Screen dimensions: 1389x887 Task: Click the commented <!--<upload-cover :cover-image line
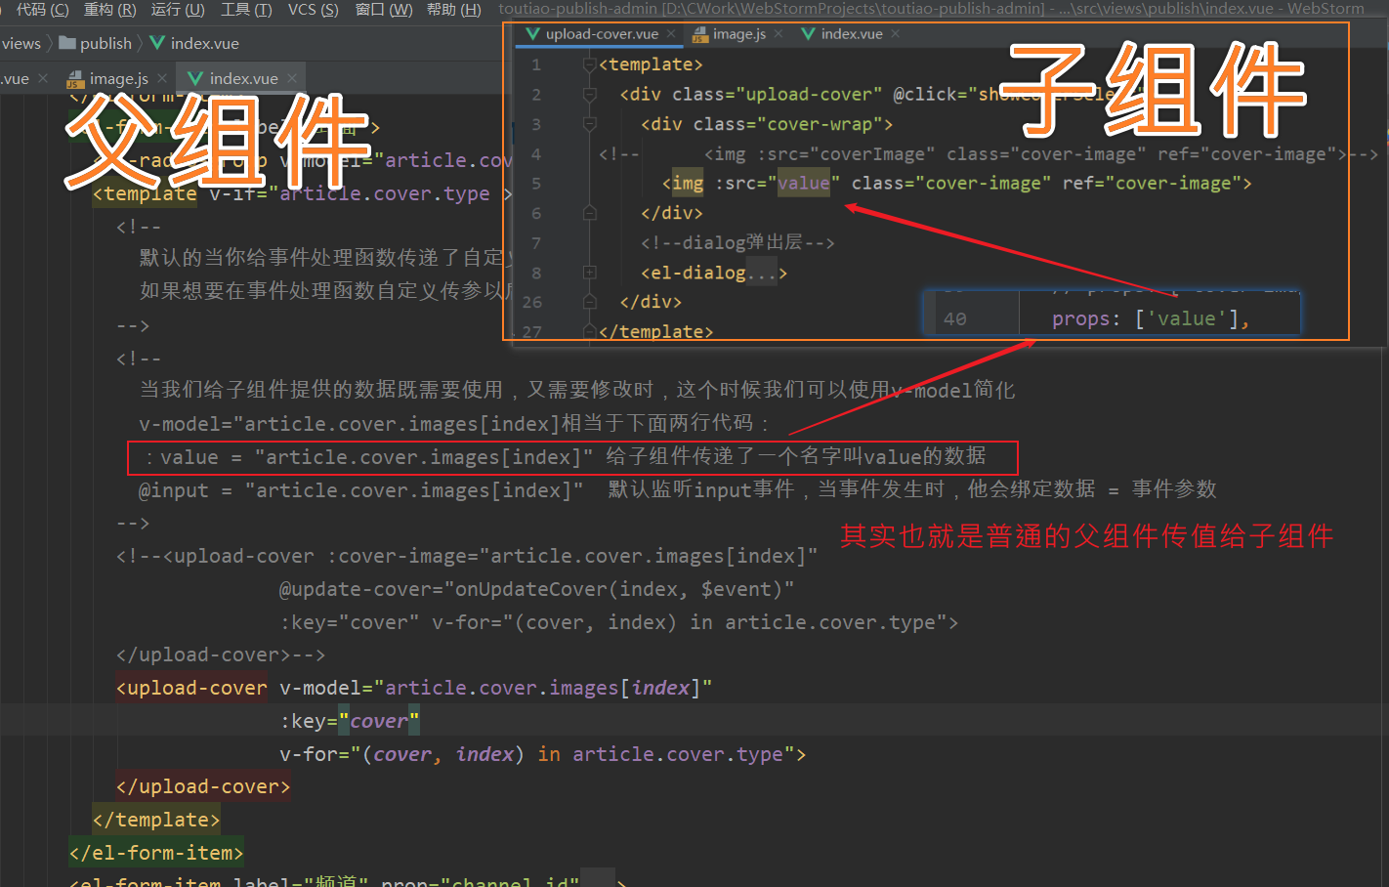pos(467,556)
